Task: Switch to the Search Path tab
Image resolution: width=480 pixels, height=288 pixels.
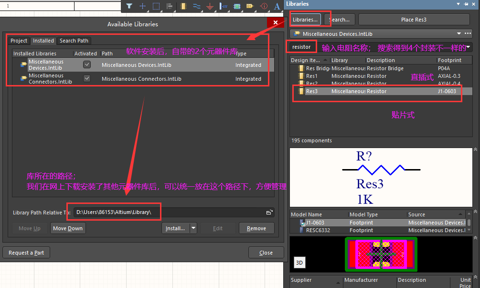Action: [74, 41]
